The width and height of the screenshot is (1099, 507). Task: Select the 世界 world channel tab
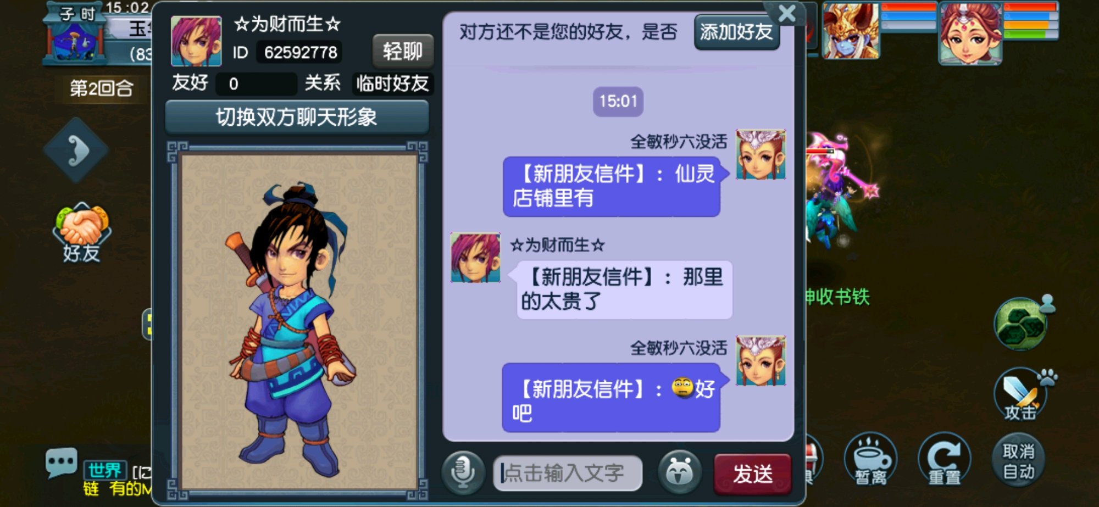coord(105,471)
